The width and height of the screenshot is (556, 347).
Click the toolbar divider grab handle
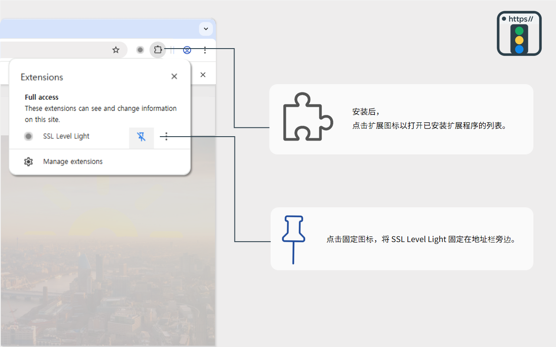(172, 49)
